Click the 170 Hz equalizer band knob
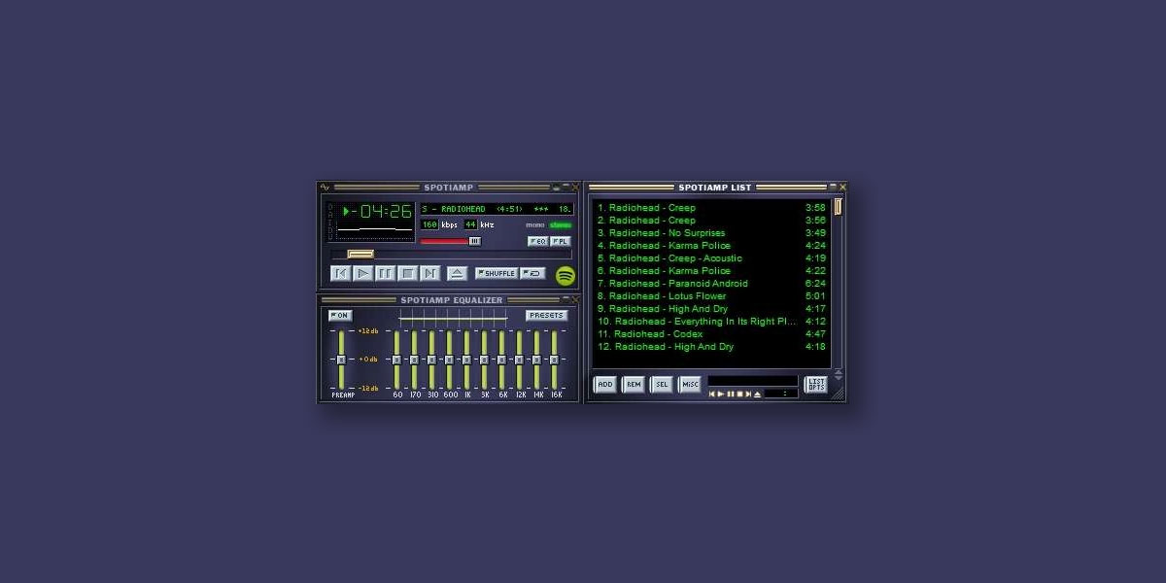Screen dimensions: 1166x583 pyautogui.click(x=414, y=360)
